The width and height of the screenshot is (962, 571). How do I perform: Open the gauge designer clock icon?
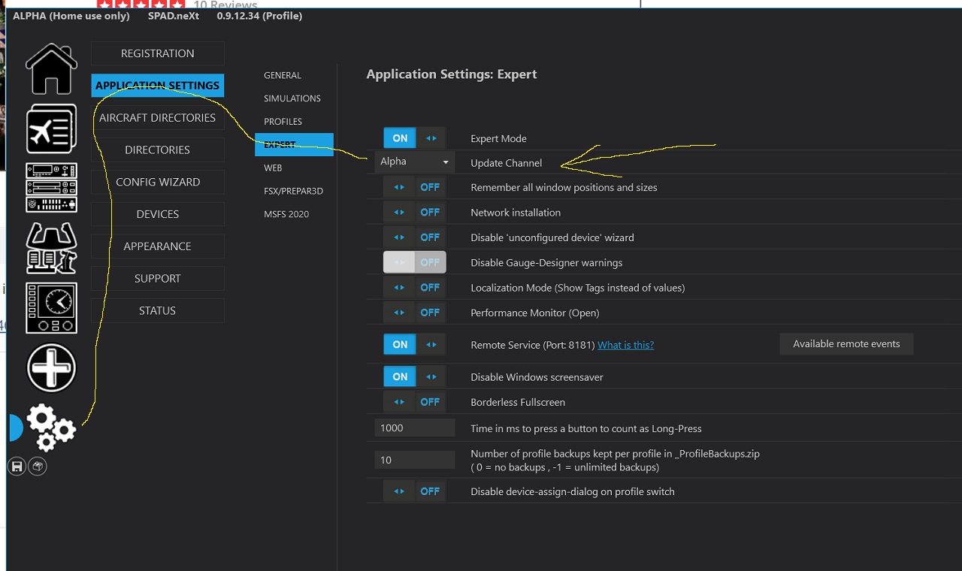tap(51, 308)
